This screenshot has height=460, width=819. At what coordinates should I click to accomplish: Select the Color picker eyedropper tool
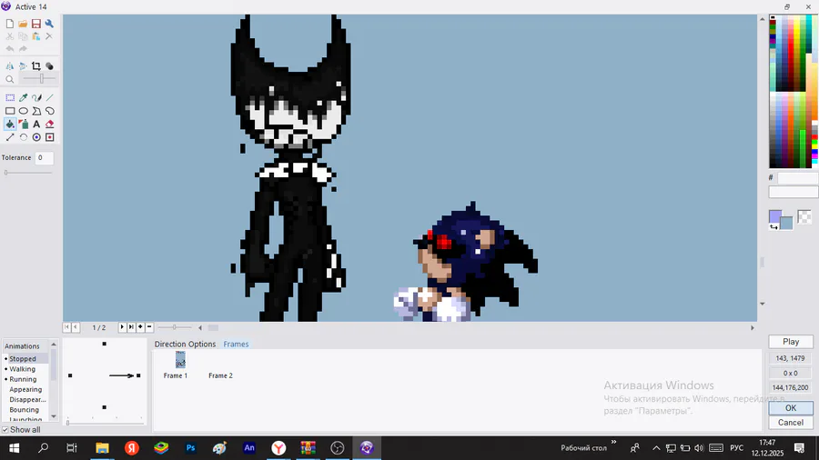coord(23,97)
